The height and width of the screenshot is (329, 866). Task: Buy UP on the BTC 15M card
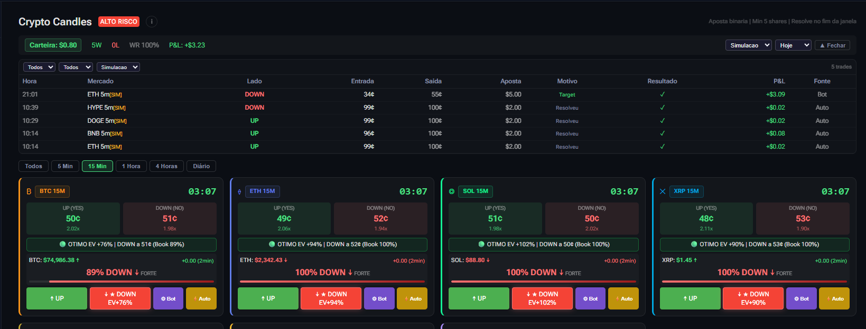[x=57, y=298]
